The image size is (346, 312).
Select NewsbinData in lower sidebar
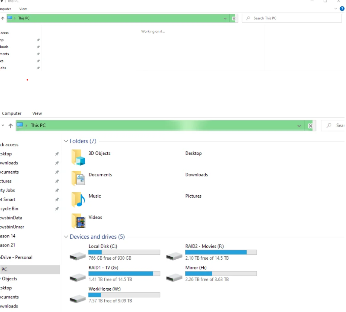11,218
